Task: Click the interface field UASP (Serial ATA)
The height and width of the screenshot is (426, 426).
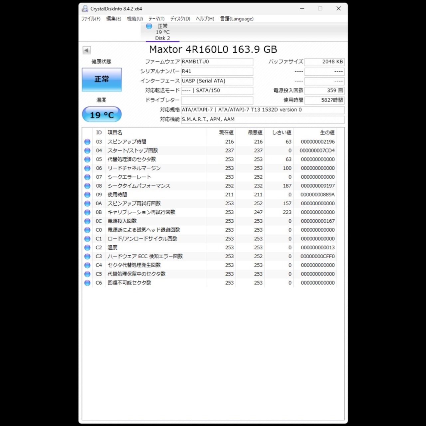Action: pos(217,81)
